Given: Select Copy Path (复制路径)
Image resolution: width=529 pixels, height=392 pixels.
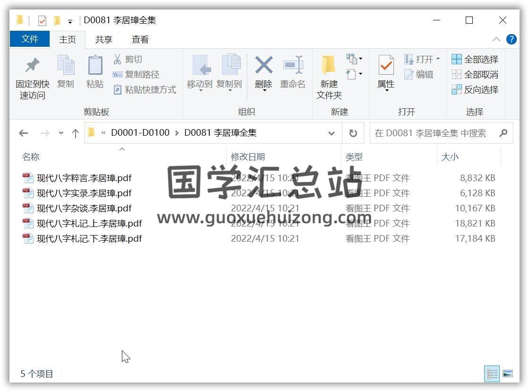Looking at the screenshot, I should tap(136, 74).
